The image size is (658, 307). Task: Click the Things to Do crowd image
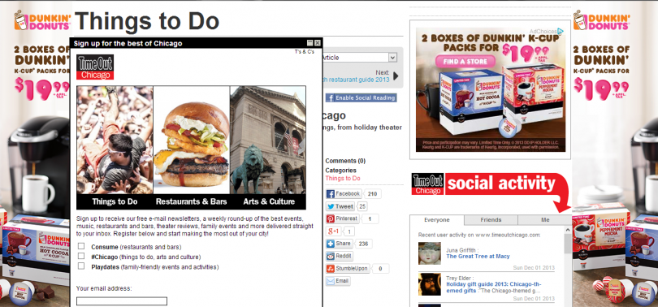(x=115, y=140)
